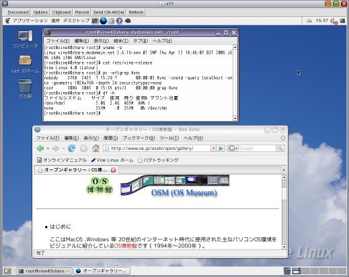Image resolution: width=349 pixels, height=277 pixels.
Task: Select the ゴミ箱 trash desktop icon
Action: pos(25,89)
